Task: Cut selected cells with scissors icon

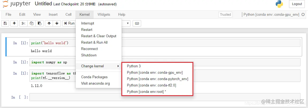Action: coord(23,23)
